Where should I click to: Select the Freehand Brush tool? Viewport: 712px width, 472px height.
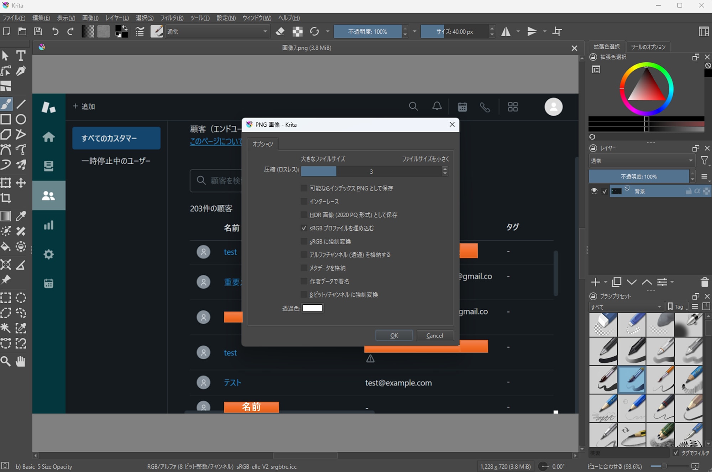5,104
